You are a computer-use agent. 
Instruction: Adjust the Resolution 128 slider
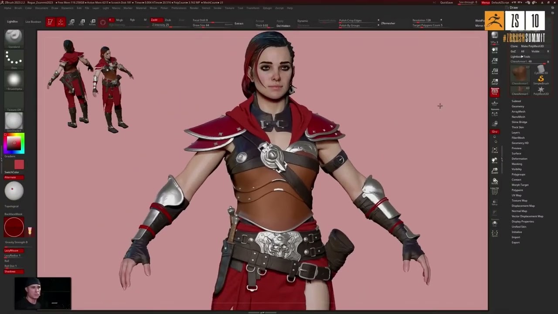[x=427, y=20]
